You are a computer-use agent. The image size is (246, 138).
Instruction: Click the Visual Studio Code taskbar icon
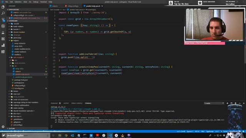point(110,135)
